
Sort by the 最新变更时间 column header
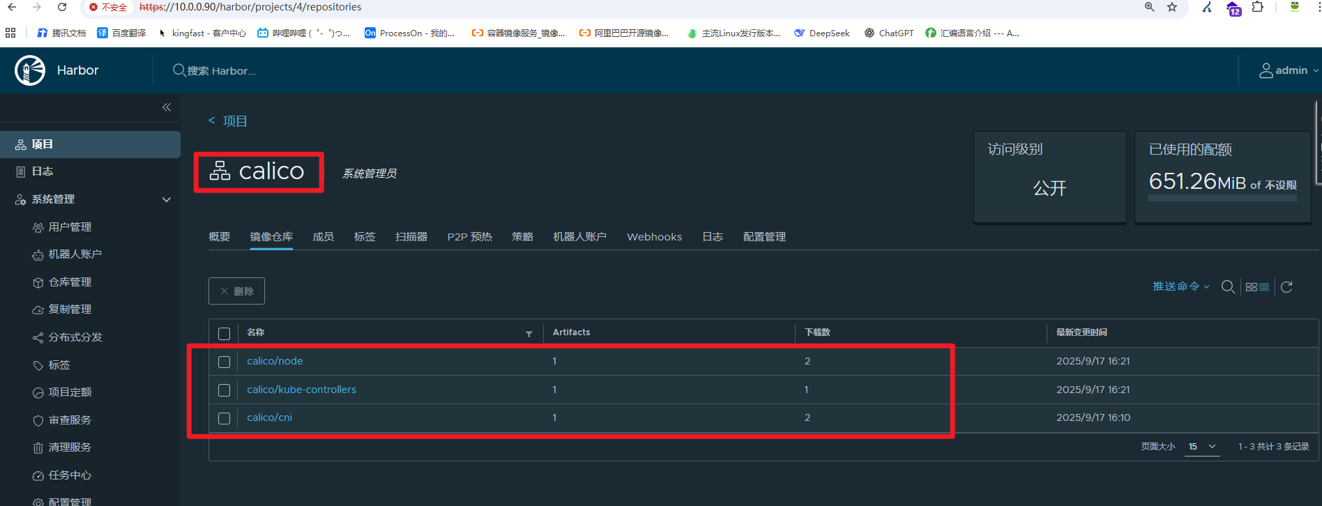[1081, 332]
